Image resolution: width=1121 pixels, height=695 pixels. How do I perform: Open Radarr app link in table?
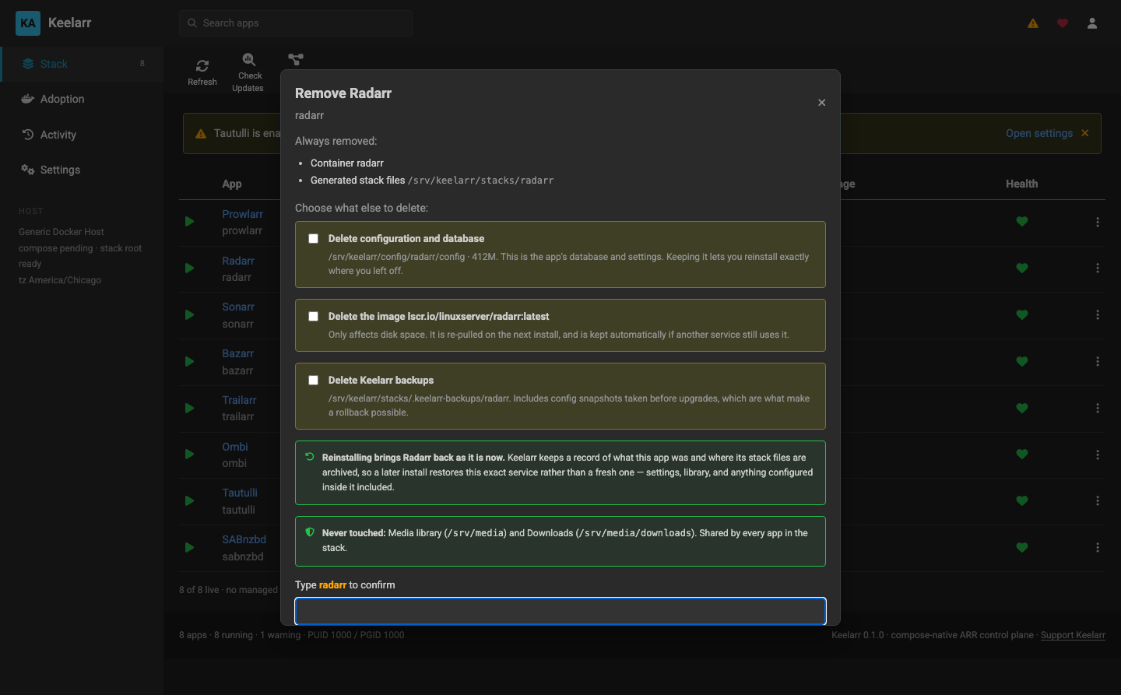[238, 261]
